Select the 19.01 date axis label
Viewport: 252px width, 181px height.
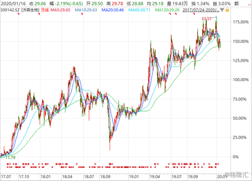point(134,177)
